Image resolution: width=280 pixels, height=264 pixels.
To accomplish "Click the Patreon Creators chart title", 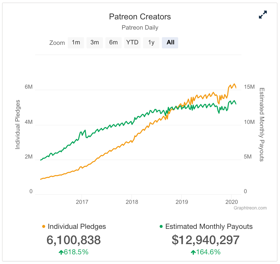I will click(x=140, y=17).
